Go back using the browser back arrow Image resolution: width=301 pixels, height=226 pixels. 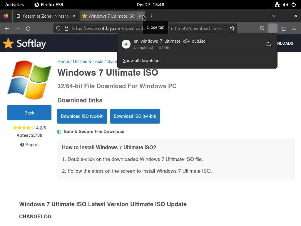tap(7, 29)
